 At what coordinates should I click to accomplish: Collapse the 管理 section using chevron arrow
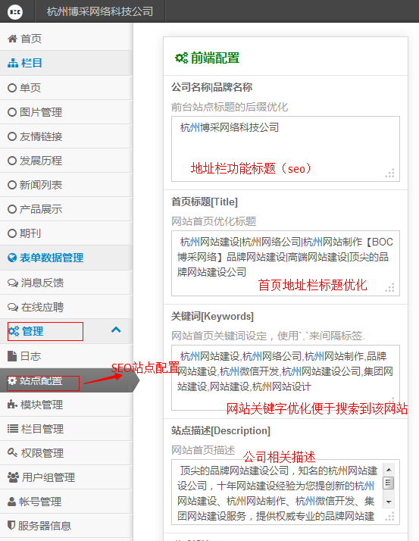(x=116, y=330)
